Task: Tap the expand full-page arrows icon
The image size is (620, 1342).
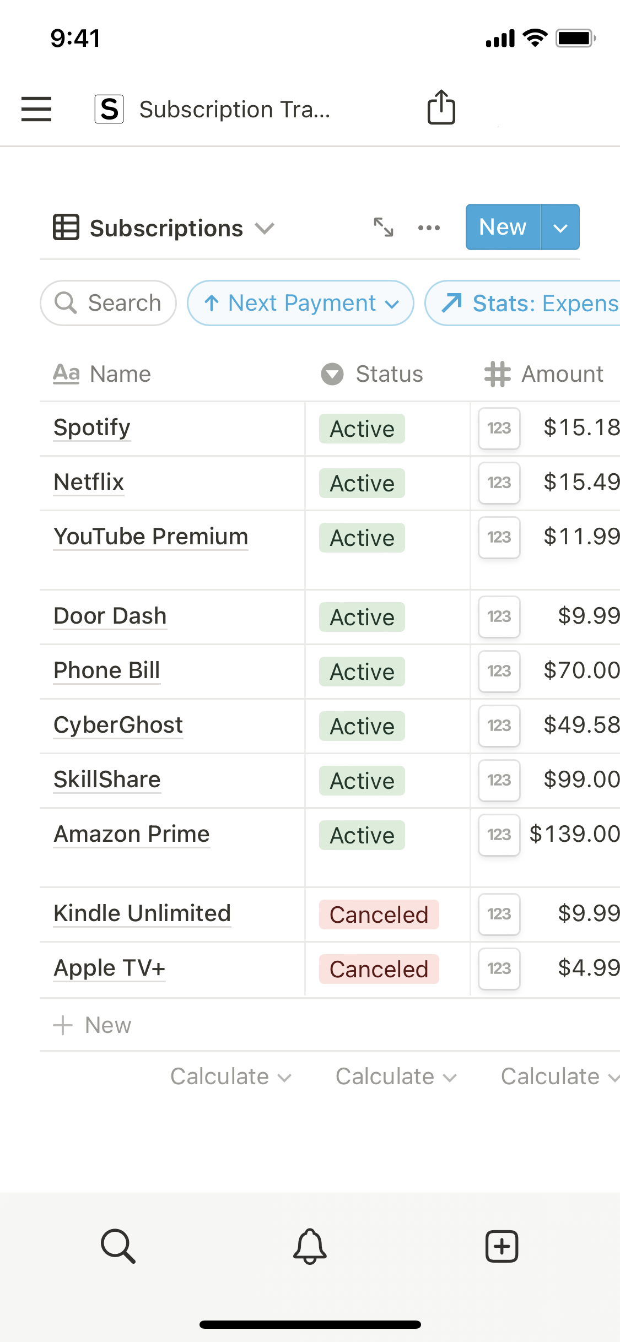Action: (384, 227)
